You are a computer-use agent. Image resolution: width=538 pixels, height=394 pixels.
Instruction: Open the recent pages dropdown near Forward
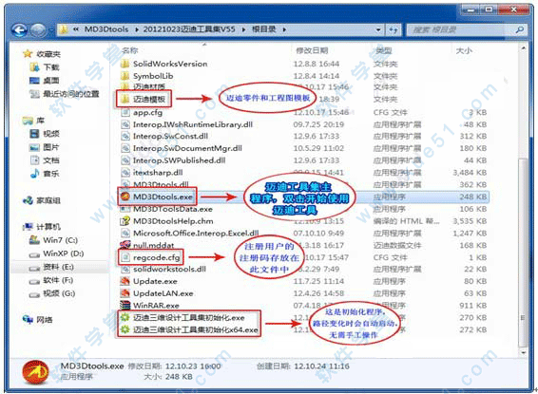click(50, 30)
